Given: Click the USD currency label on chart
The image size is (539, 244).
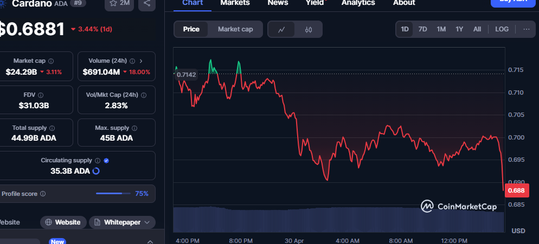Looking at the screenshot, I should (x=518, y=230).
